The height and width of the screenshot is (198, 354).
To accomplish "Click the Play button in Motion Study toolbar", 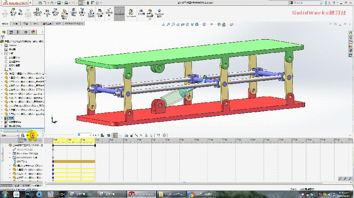I will click(x=32, y=135).
